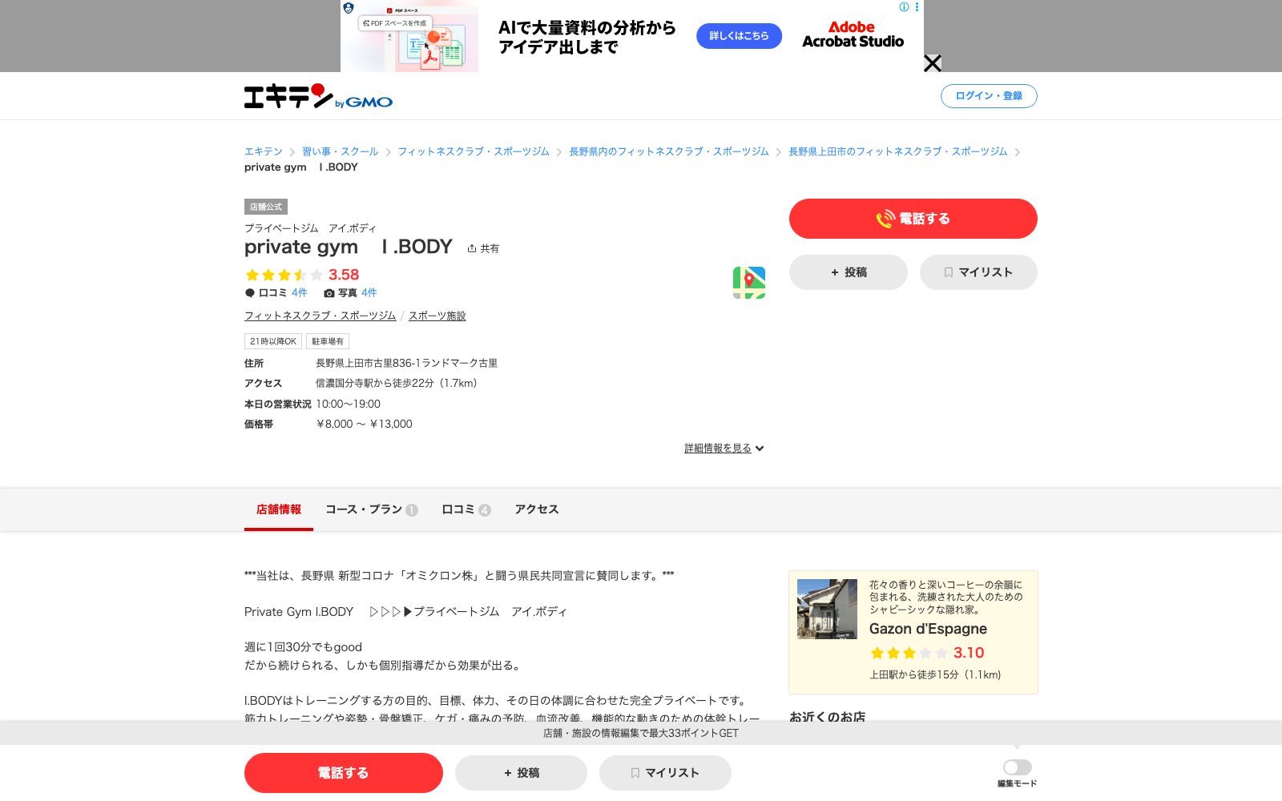This screenshot has height=801, width=1282.
Task: Click the camera 写真 icon
Action: tap(329, 293)
